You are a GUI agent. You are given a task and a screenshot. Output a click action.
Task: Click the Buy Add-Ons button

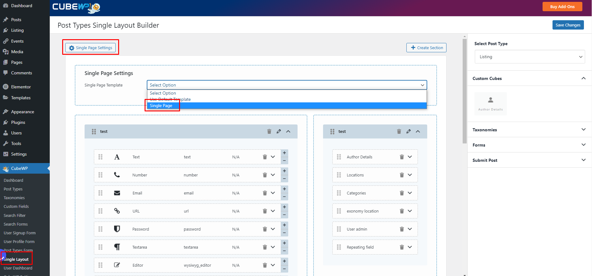coord(562,7)
